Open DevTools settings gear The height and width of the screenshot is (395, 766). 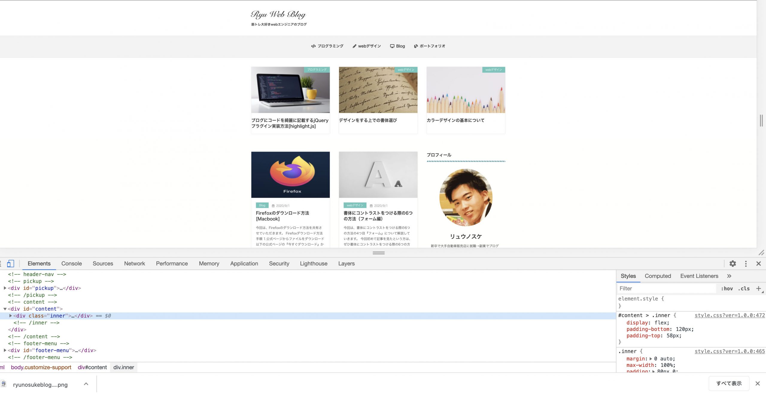[732, 263]
